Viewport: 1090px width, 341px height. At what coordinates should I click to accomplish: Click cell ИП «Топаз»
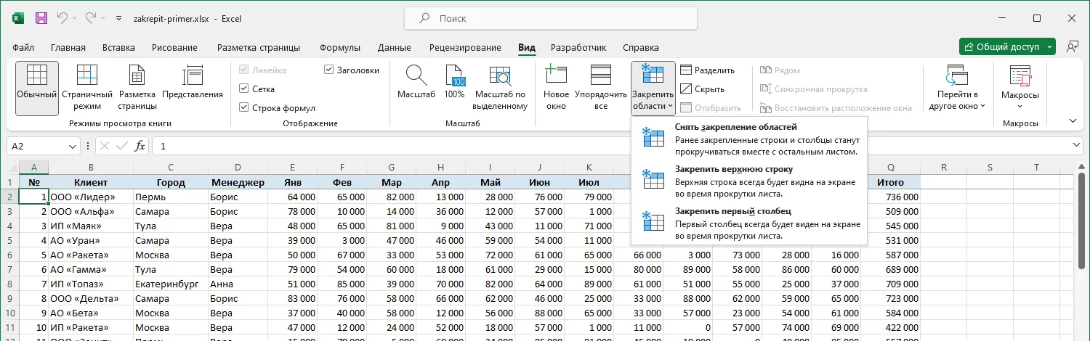(91, 284)
